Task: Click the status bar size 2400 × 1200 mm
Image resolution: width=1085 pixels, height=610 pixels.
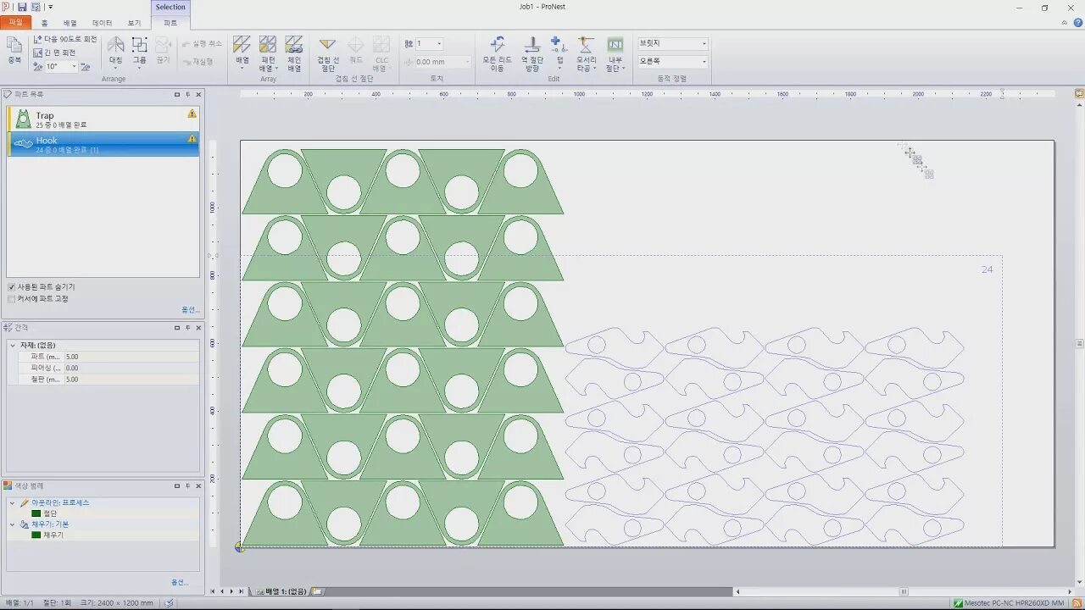Action: point(117,603)
